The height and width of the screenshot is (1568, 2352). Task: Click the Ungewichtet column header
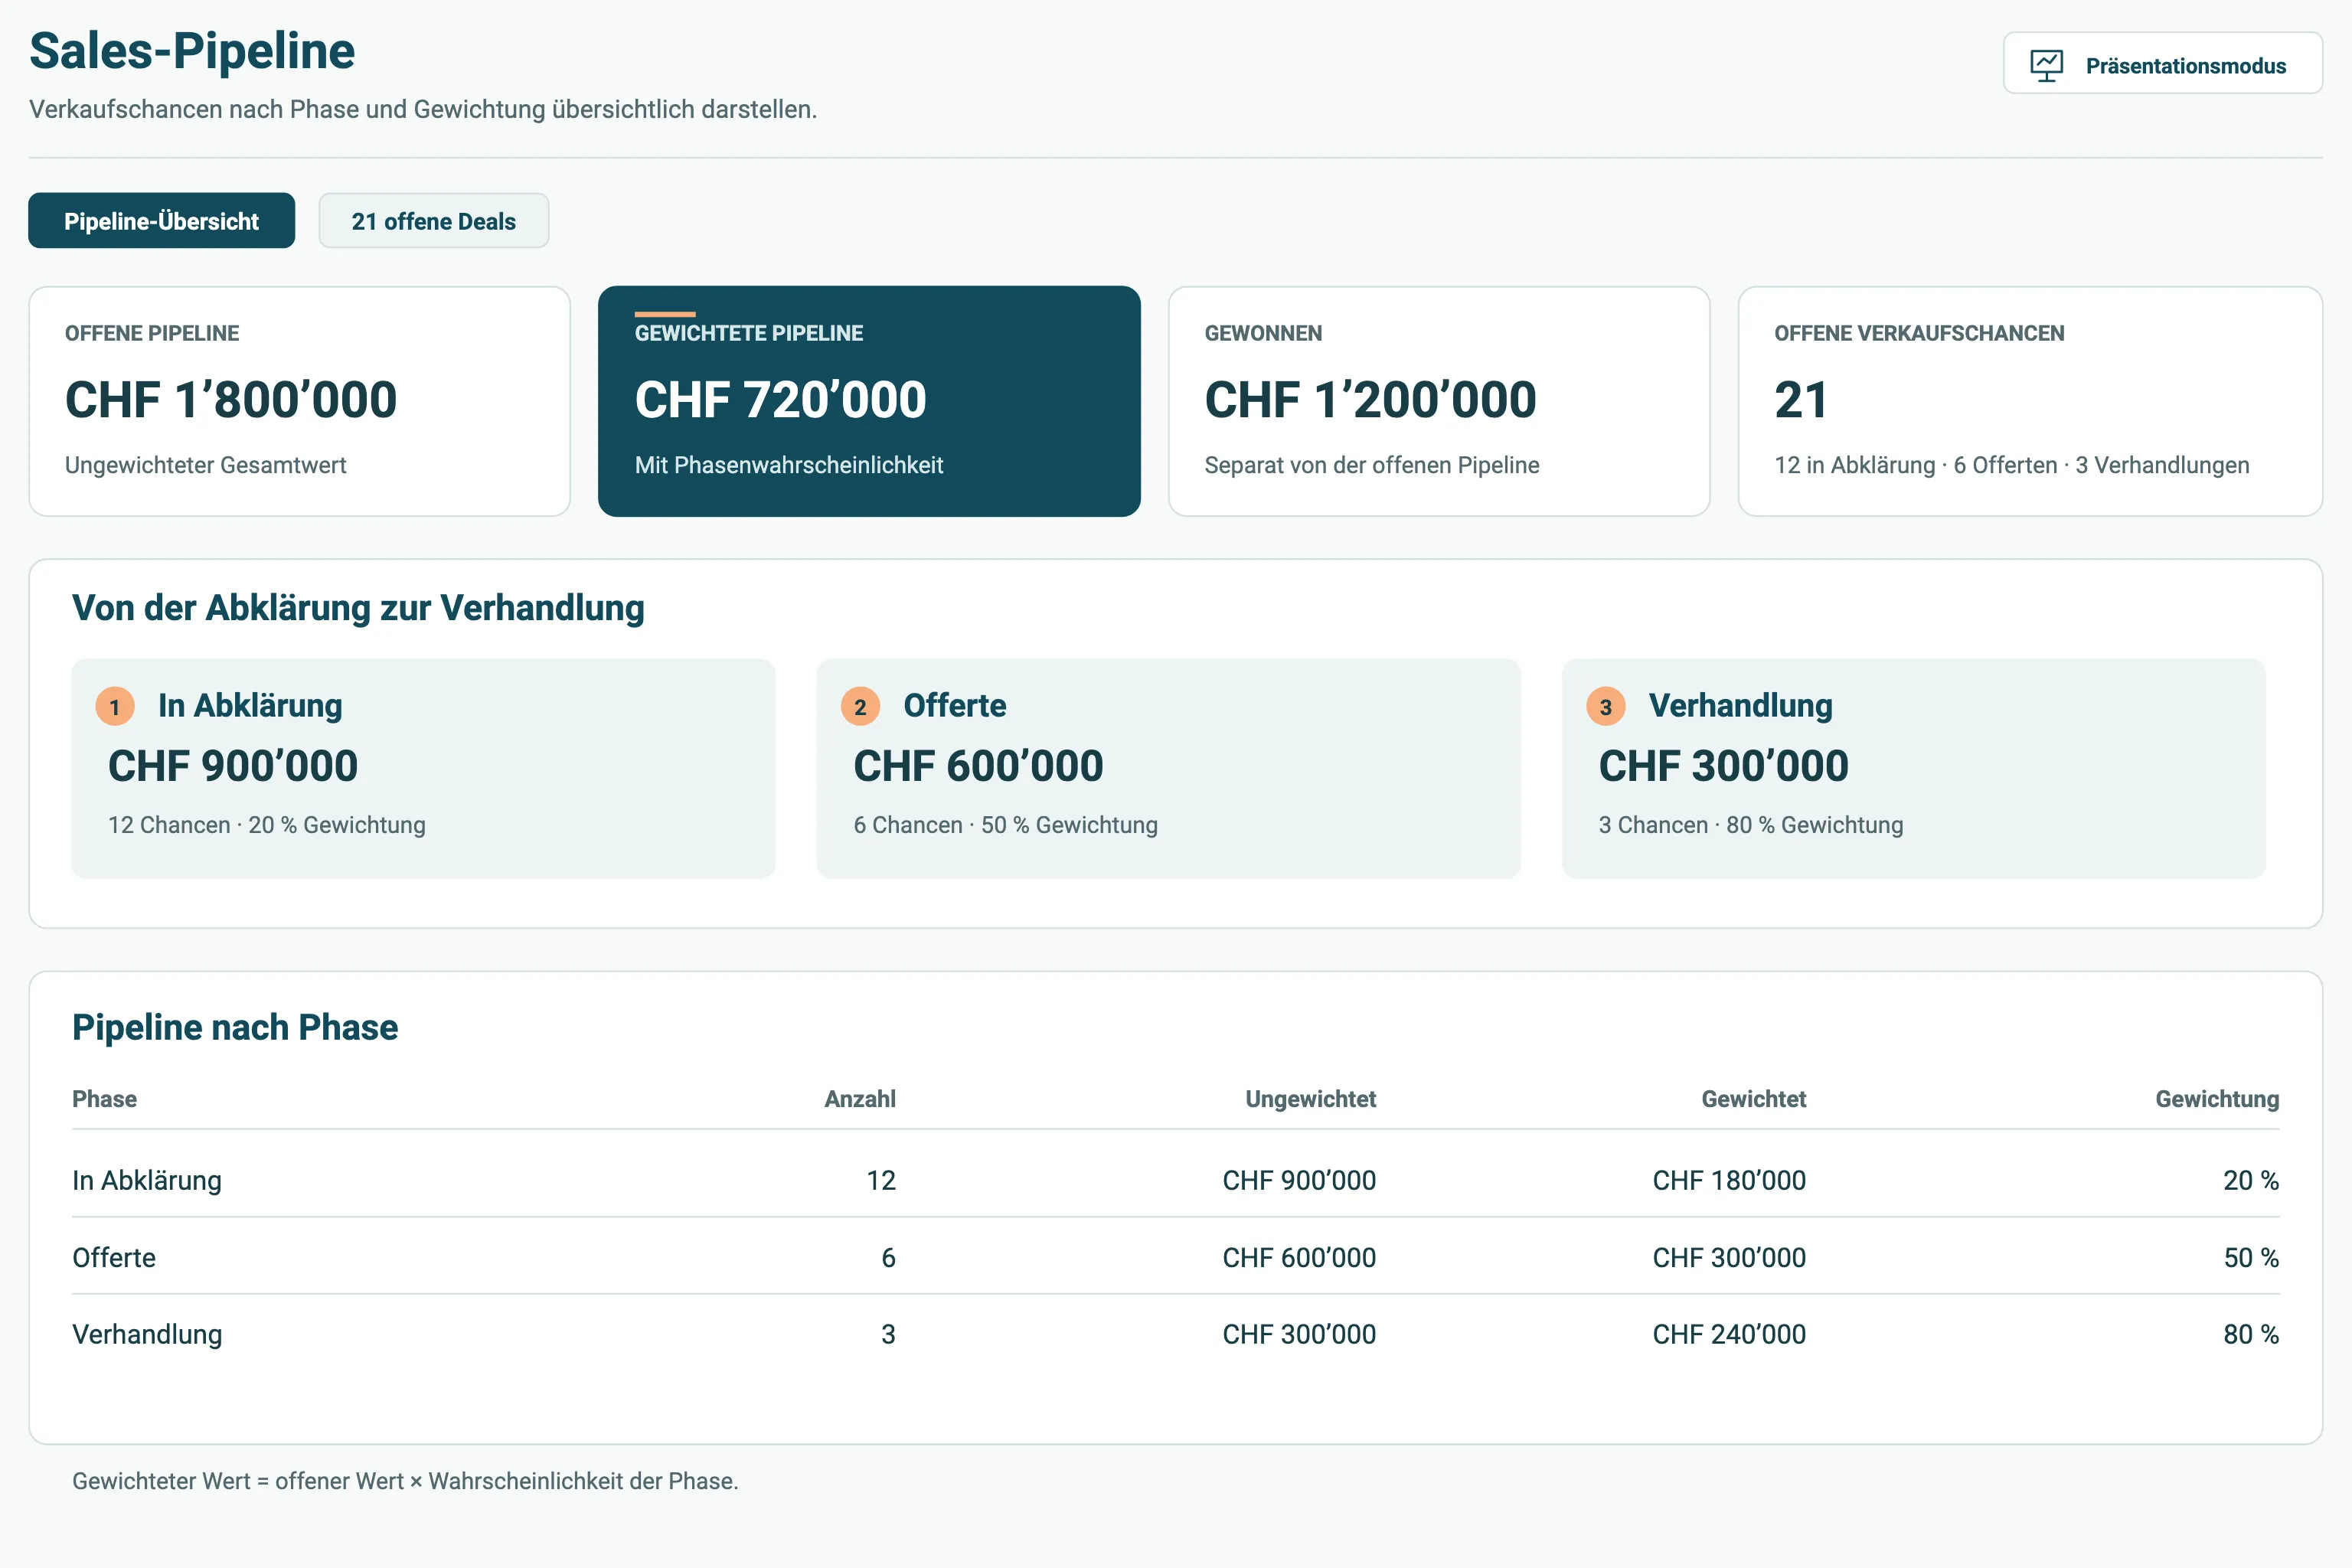click(x=1311, y=1099)
